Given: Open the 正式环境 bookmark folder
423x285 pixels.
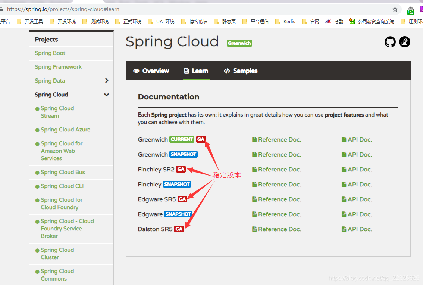Looking at the screenshot, I should coord(129,21).
